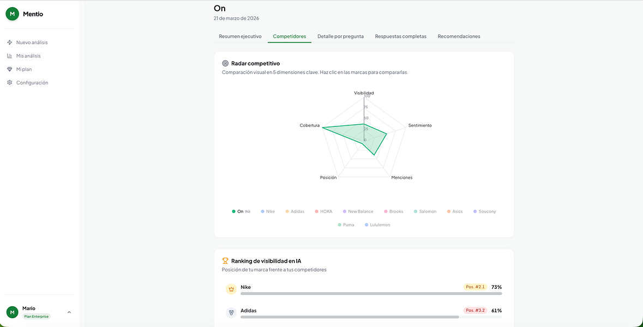The width and height of the screenshot is (643, 327).
Task: Click the Mi plan diamond icon
Action: click(x=10, y=69)
